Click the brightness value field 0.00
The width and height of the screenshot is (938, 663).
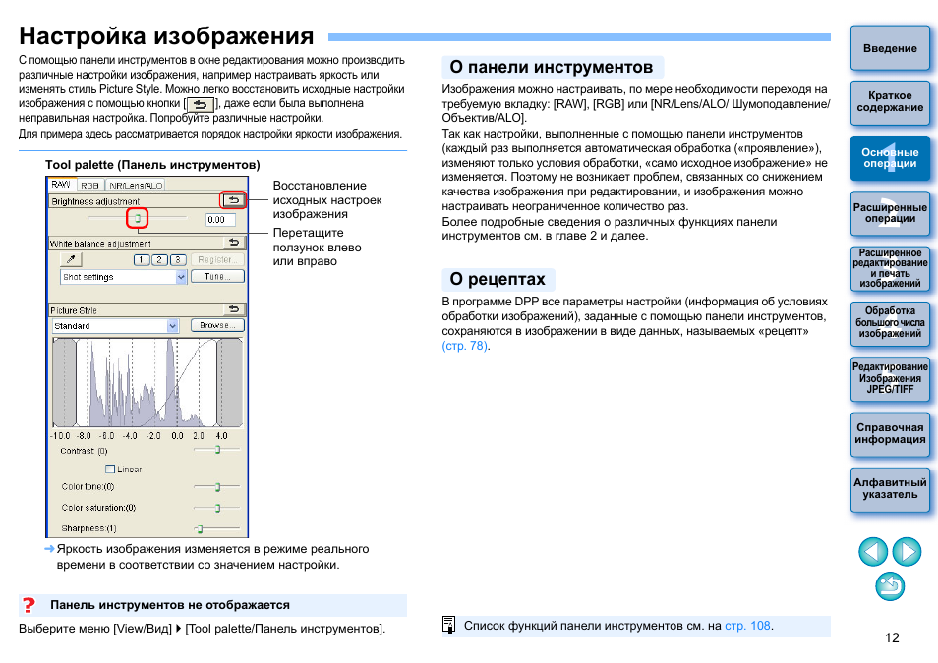pyautogui.click(x=219, y=220)
